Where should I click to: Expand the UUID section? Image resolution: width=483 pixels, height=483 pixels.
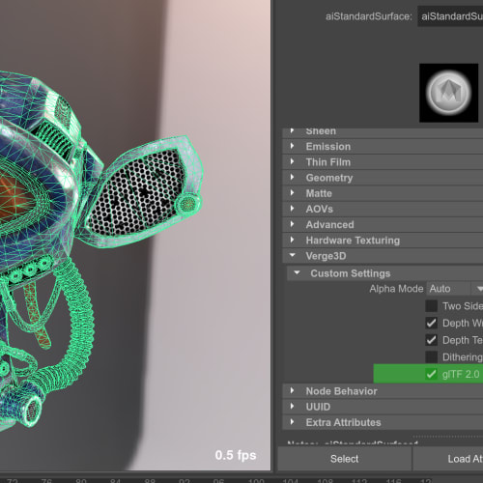point(383,407)
